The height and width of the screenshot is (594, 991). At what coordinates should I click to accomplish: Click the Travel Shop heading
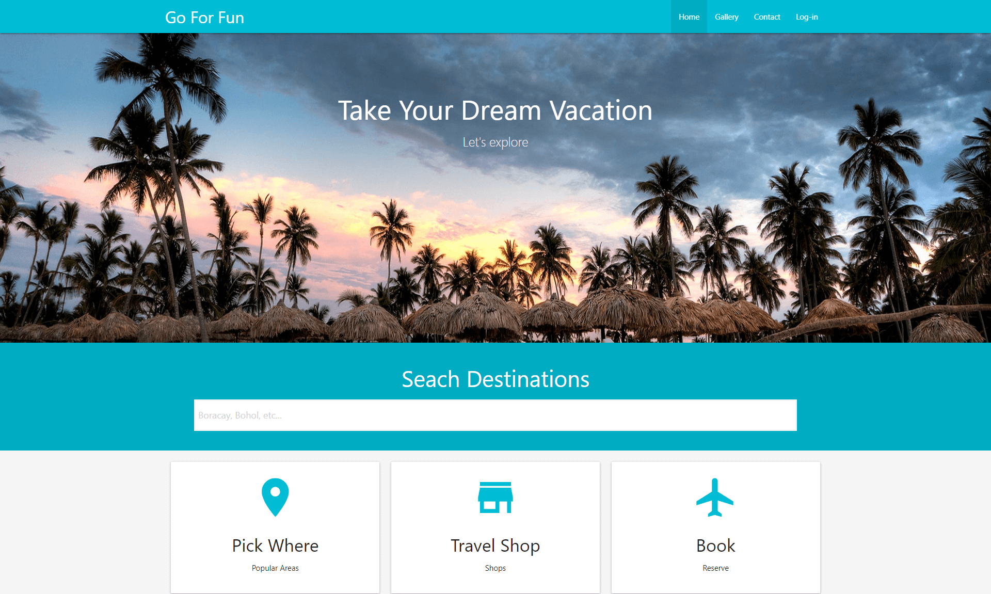495,545
